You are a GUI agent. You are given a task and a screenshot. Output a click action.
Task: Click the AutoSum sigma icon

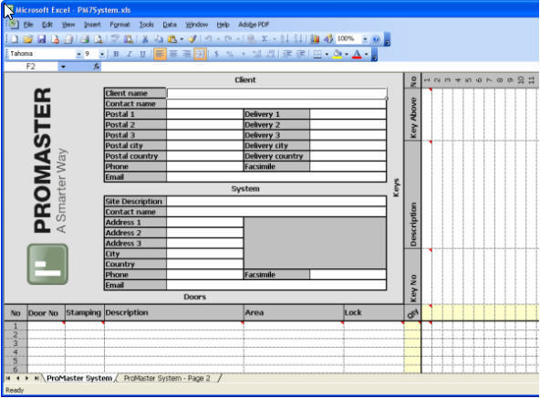(x=265, y=39)
